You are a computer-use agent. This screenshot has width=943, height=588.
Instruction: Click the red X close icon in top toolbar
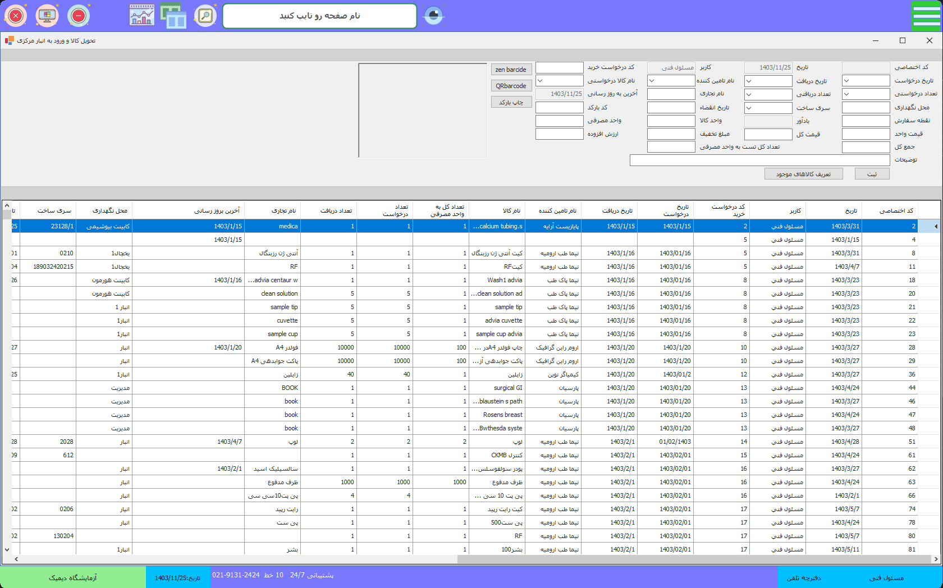coord(16,16)
